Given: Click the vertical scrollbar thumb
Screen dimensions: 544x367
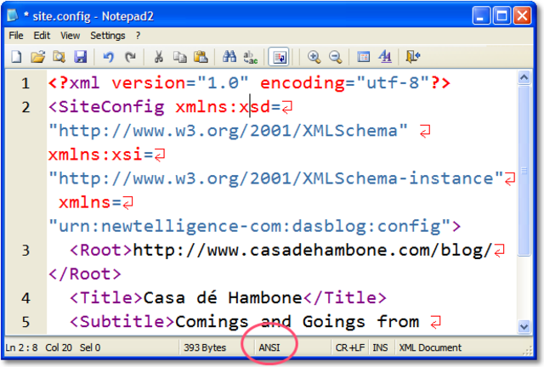Looking at the screenshot, I should click(x=524, y=171).
